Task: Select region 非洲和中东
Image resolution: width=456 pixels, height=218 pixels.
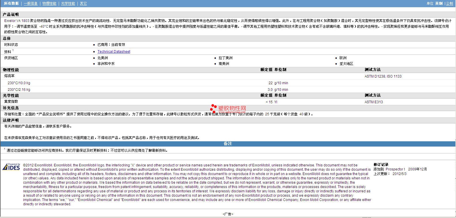Action: point(106,64)
